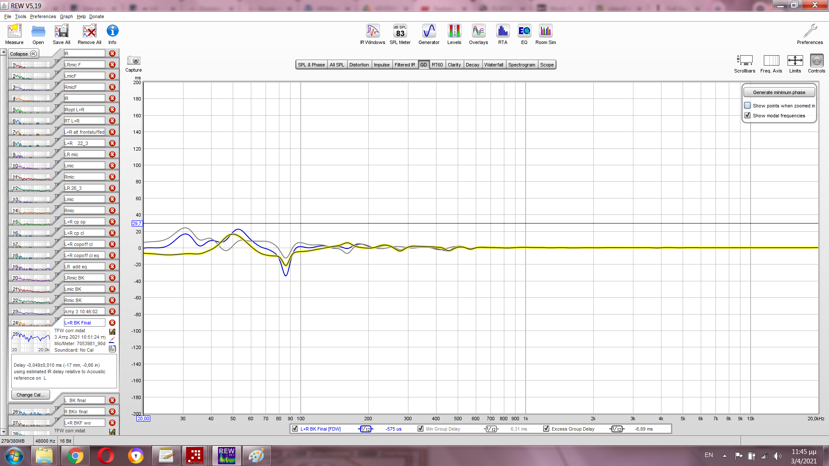Toggle the graph Scrollbars icon

[x=744, y=61]
